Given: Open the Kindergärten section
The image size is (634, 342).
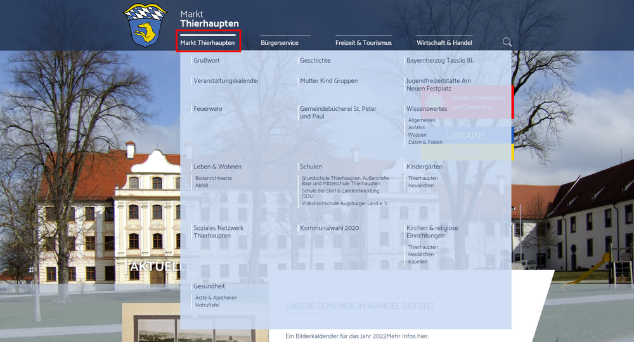Looking at the screenshot, I should coord(424,167).
